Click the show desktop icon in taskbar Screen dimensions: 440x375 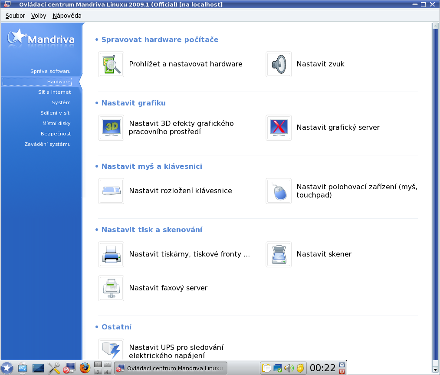click(x=38, y=368)
